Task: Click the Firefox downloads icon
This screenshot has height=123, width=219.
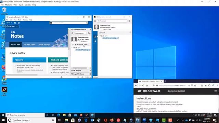Action: click(202, 85)
